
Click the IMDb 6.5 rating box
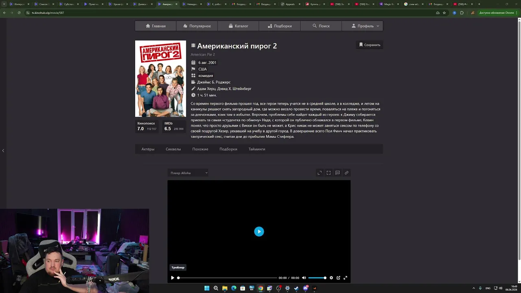click(174, 126)
